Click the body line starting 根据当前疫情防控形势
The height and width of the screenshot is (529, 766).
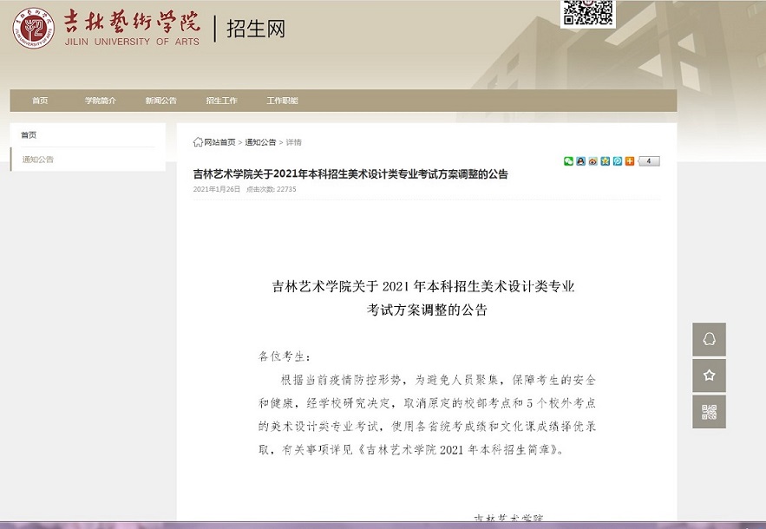click(x=438, y=380)
